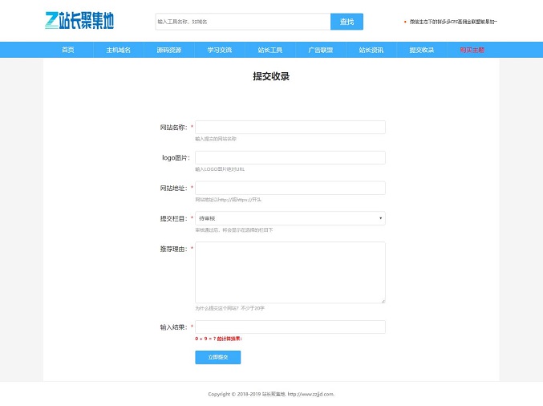This screenshot has height=406, width=543.
Task: Focus the top tool name search box
Action: point(242,22)
